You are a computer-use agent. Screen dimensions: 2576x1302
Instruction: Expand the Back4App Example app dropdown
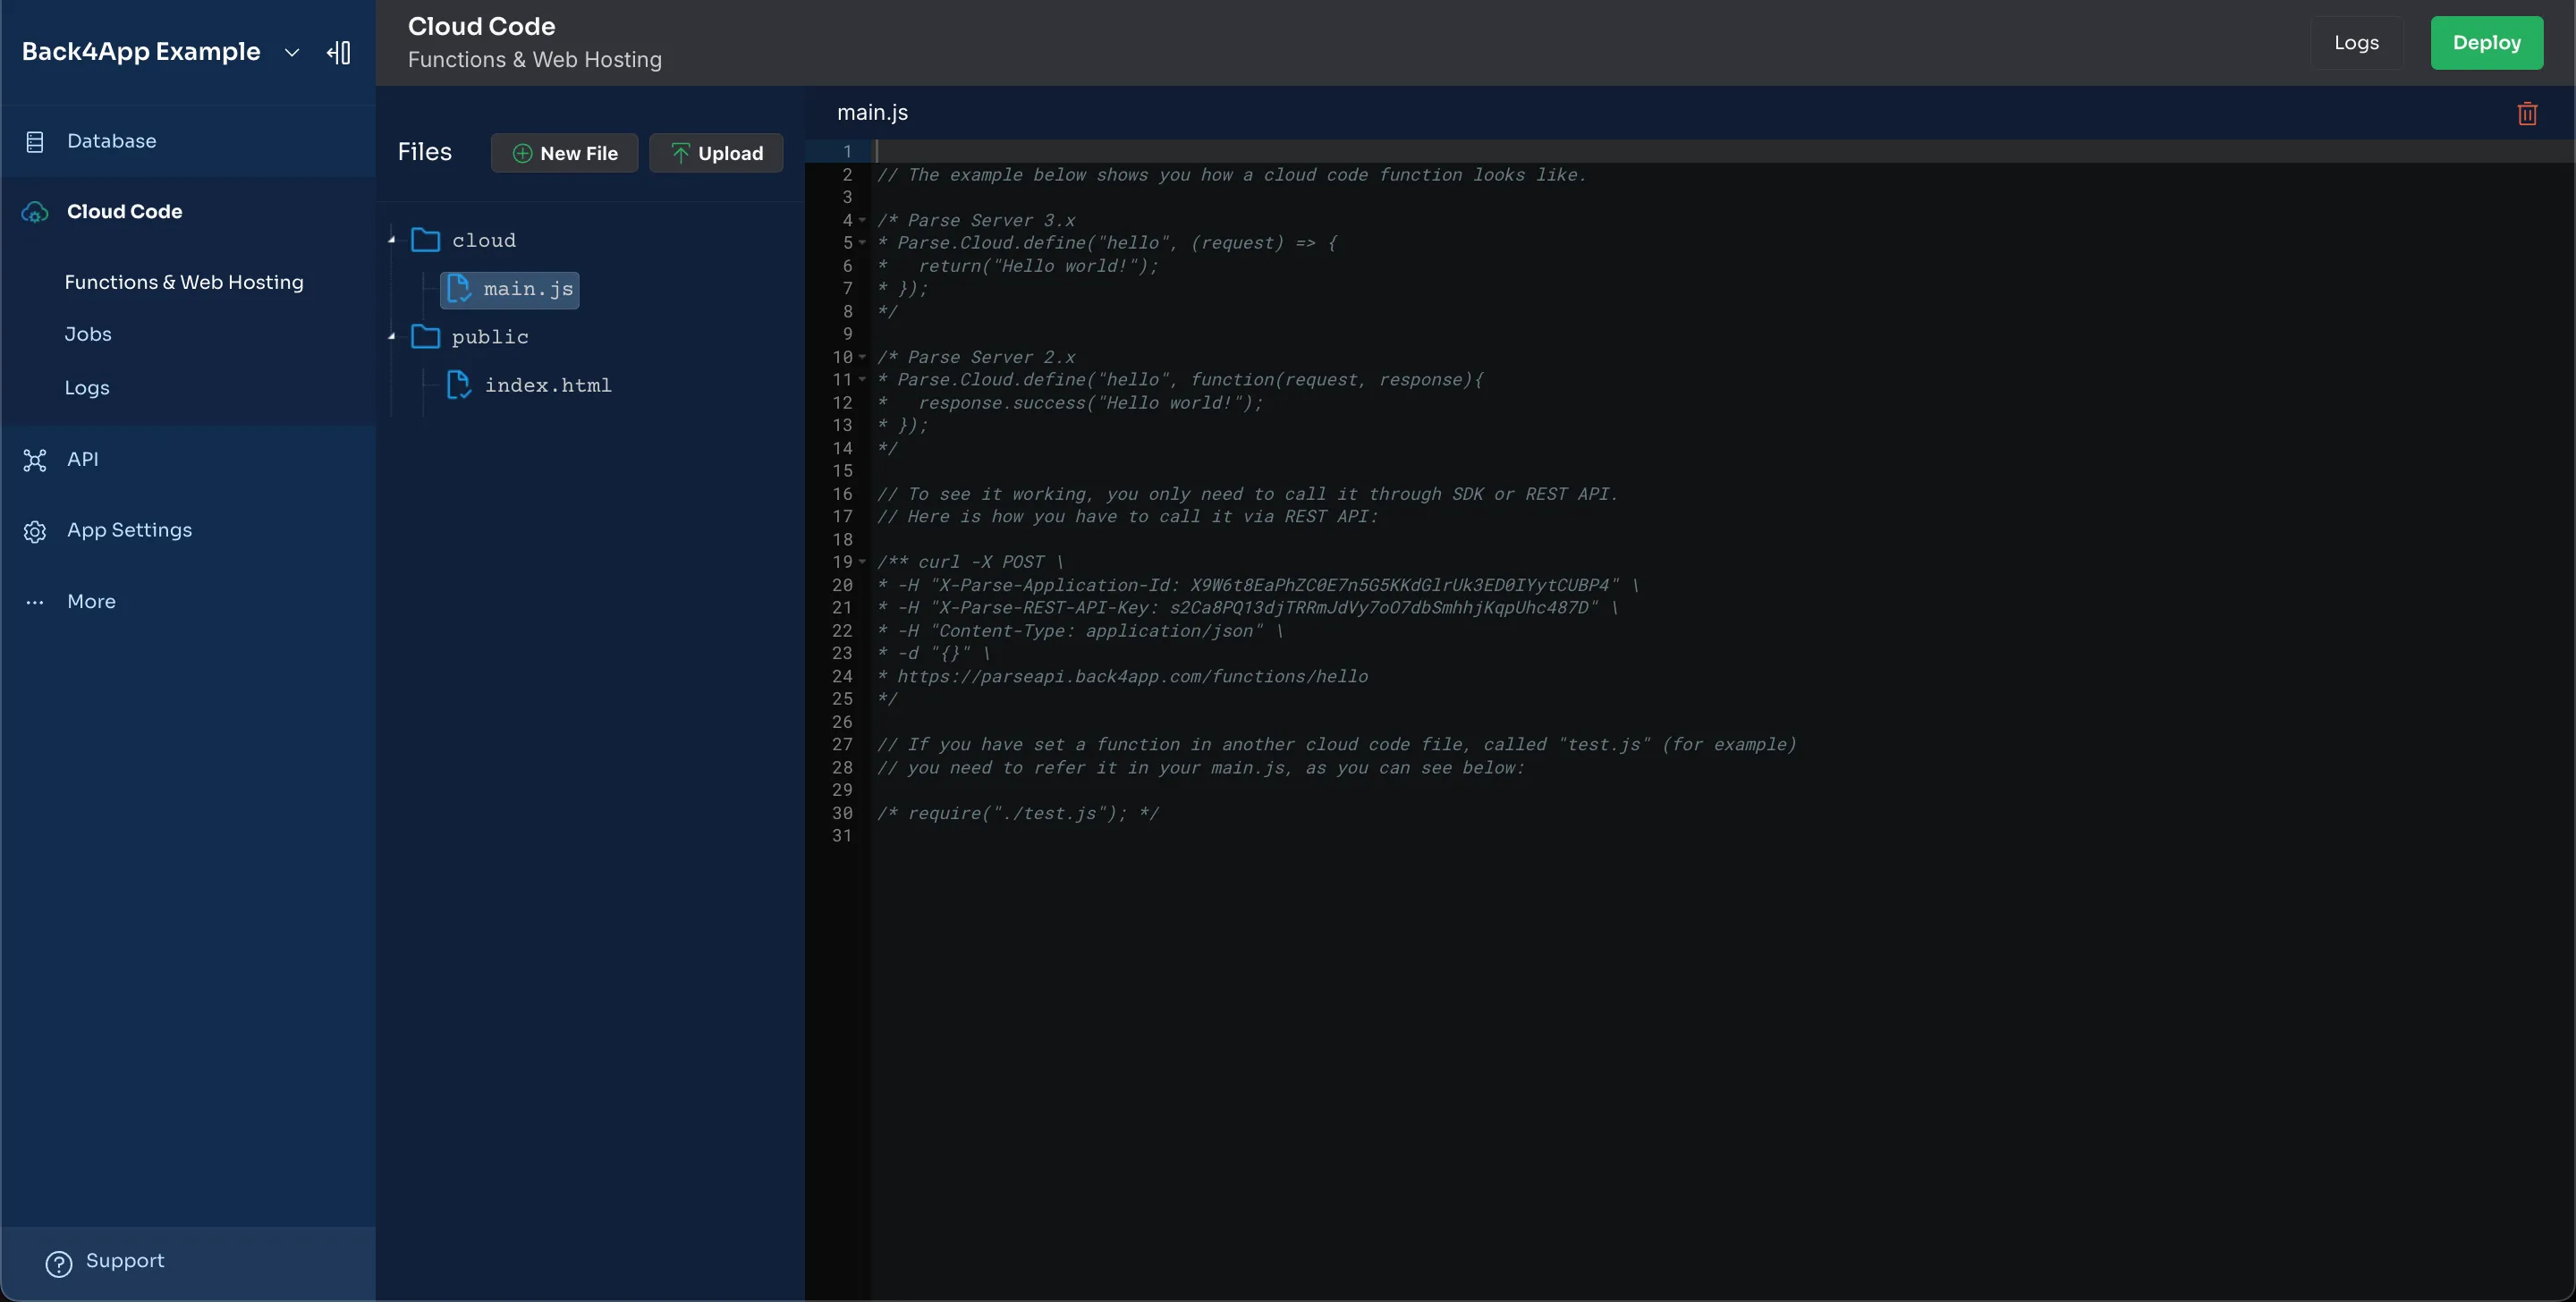(x=291, y=52)
